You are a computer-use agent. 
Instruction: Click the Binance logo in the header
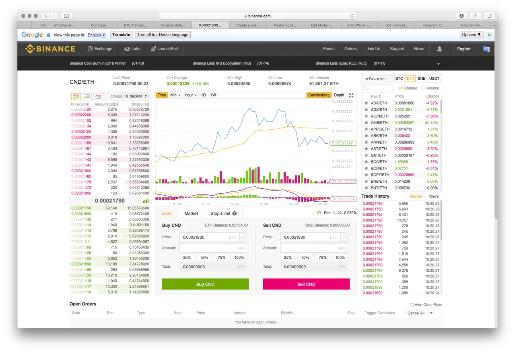(50, 49)
